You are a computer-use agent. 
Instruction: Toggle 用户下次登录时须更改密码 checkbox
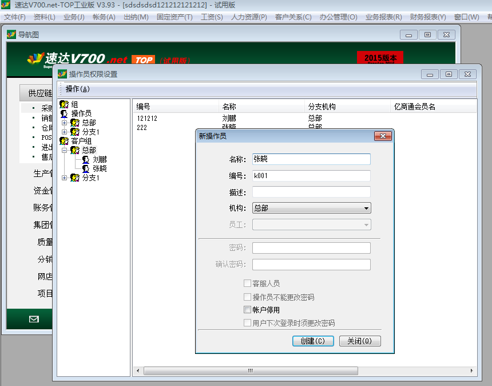click(247, 322)
